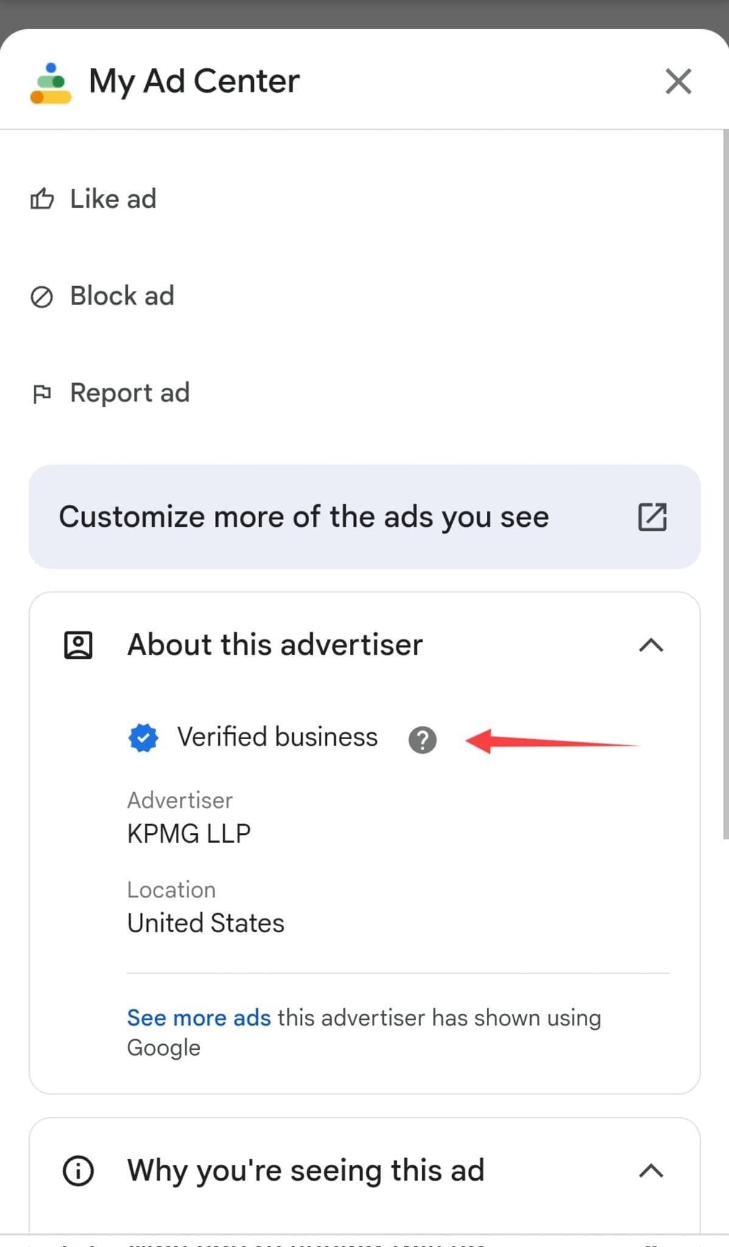Click the Report ad flag icon

click(42, 395)
